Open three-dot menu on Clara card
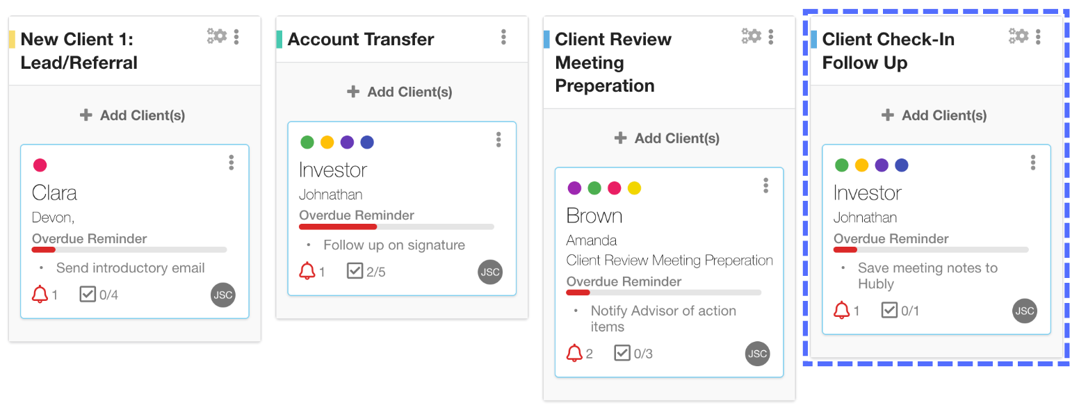 [x=232, y=163]
